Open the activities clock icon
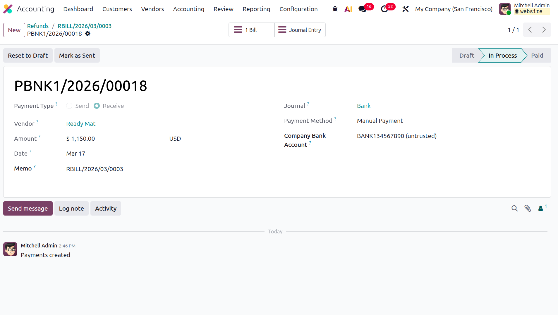 click(x=384, y=9)
